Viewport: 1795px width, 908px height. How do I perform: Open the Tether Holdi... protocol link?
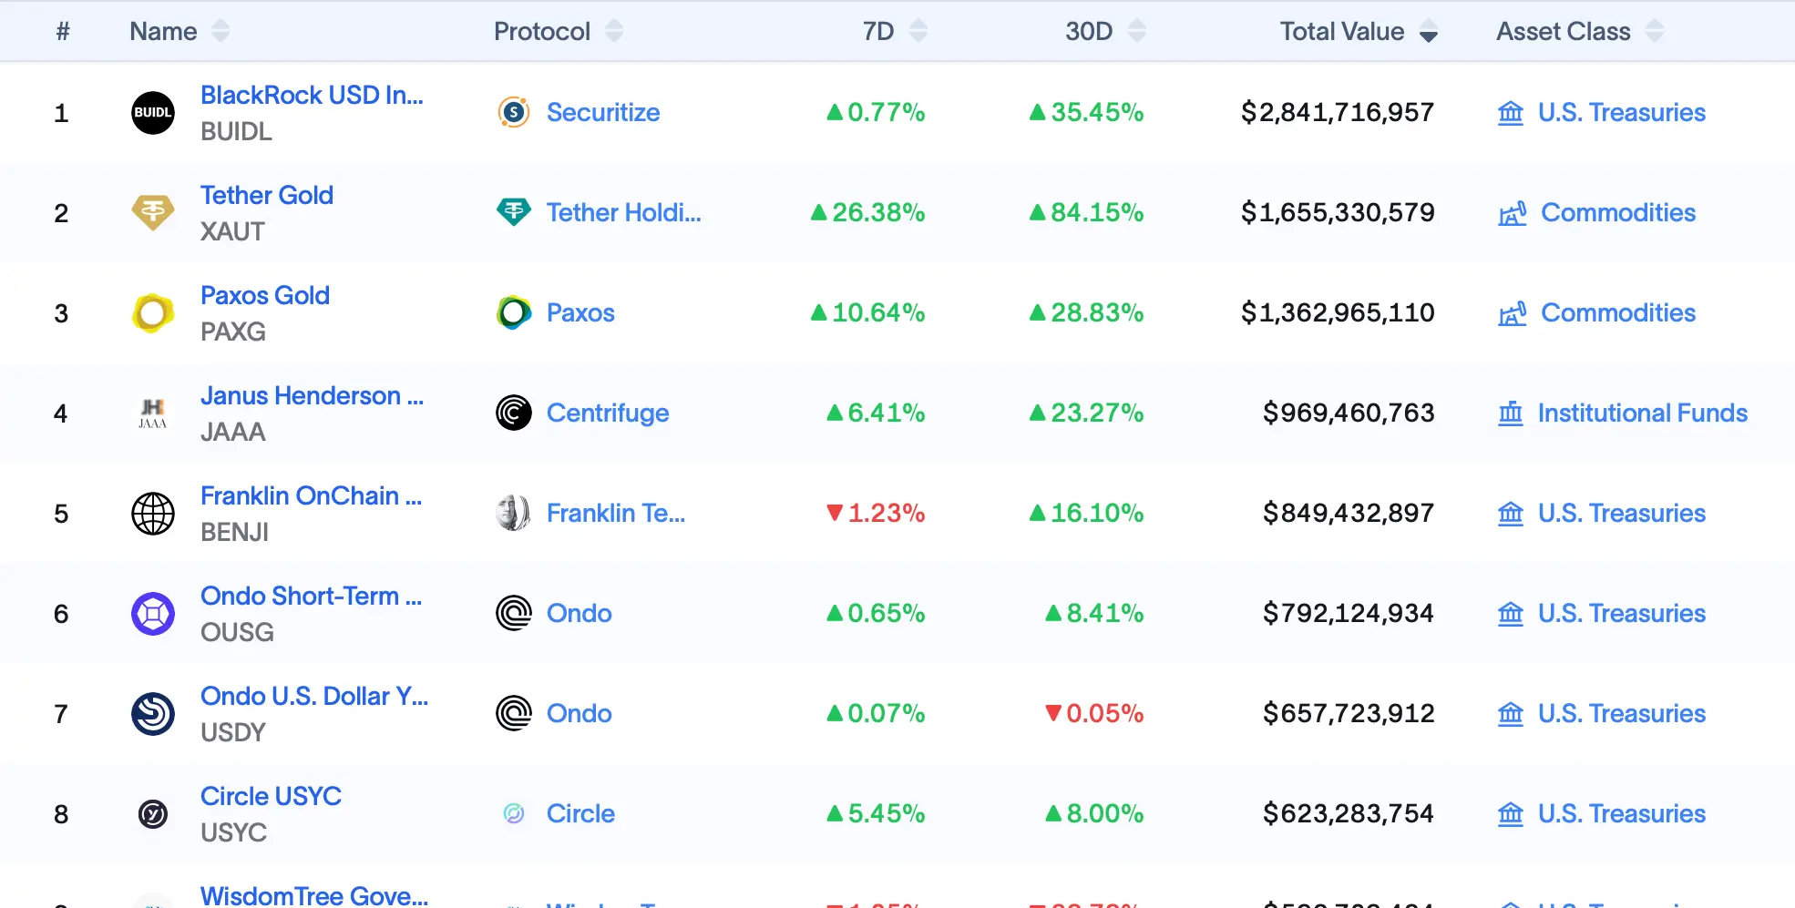(x=623, y=213)
